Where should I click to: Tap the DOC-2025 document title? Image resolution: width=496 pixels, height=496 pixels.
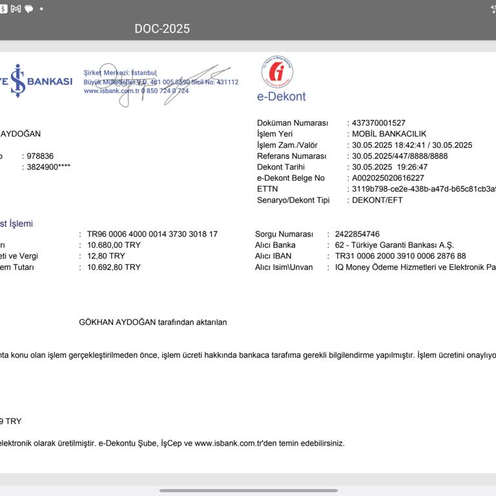[x=162, y=29]
